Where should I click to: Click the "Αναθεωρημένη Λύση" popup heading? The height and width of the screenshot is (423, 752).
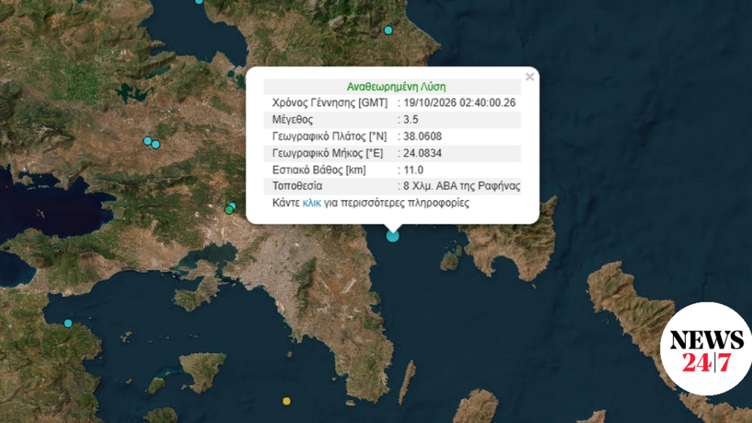click(396, 87)
